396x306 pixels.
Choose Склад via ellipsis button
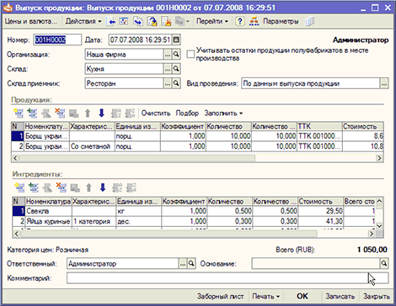coord(168,69)
